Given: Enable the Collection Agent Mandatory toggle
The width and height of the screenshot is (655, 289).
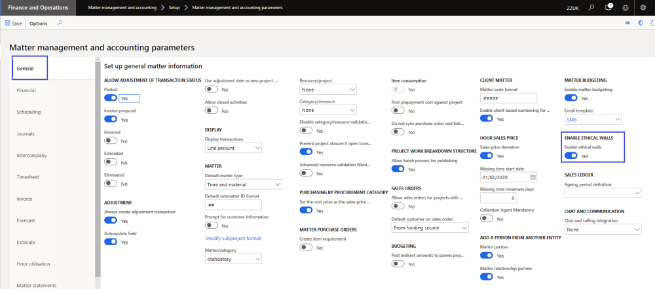Looking at the screenshot, I should (487, 218).
